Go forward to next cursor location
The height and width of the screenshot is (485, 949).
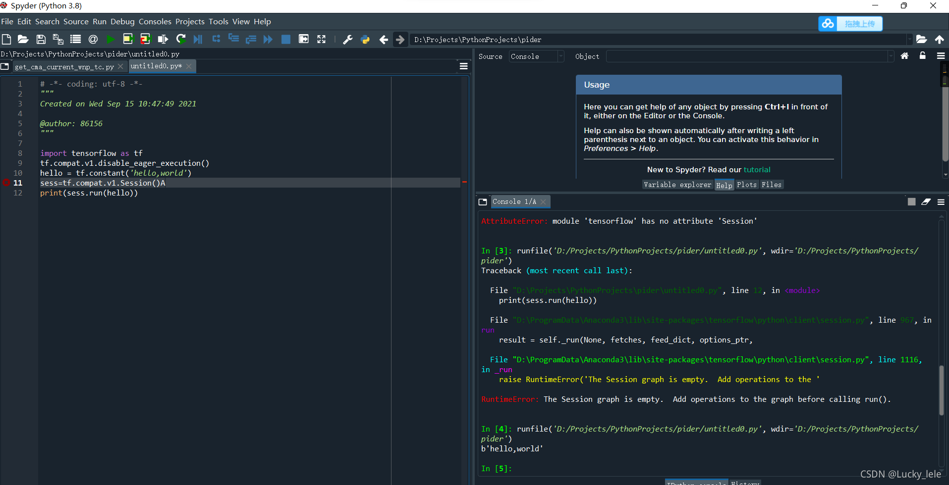point(400,39)
